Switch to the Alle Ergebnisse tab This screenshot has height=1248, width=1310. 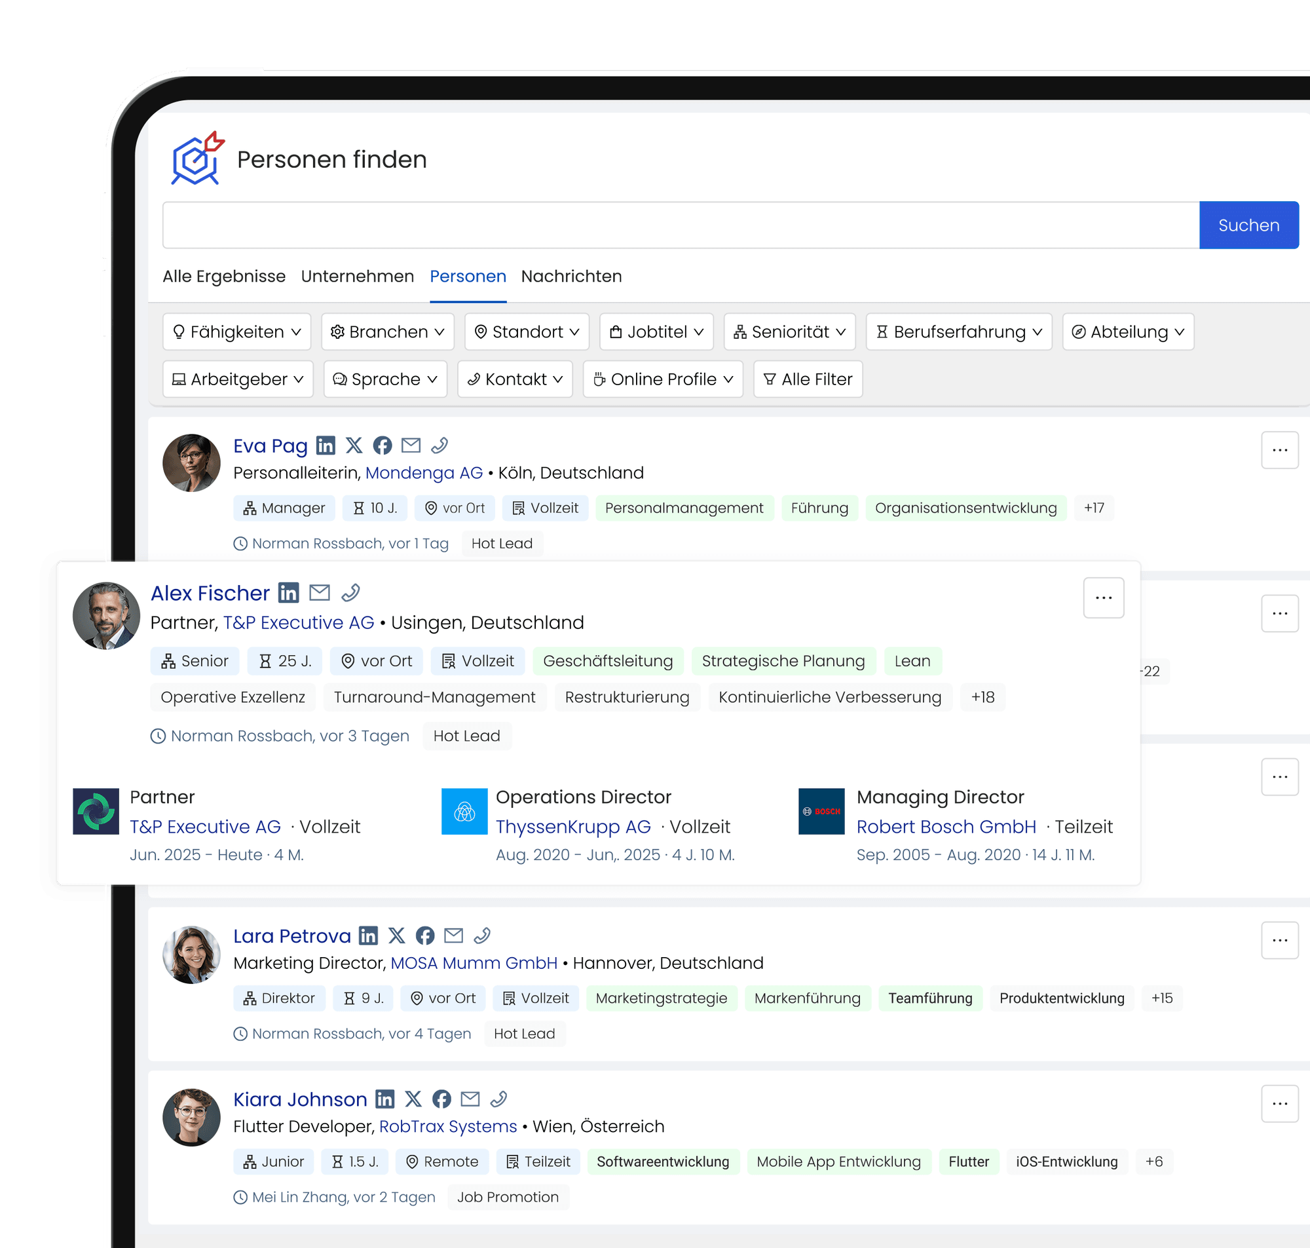click(x=224, y=276)
